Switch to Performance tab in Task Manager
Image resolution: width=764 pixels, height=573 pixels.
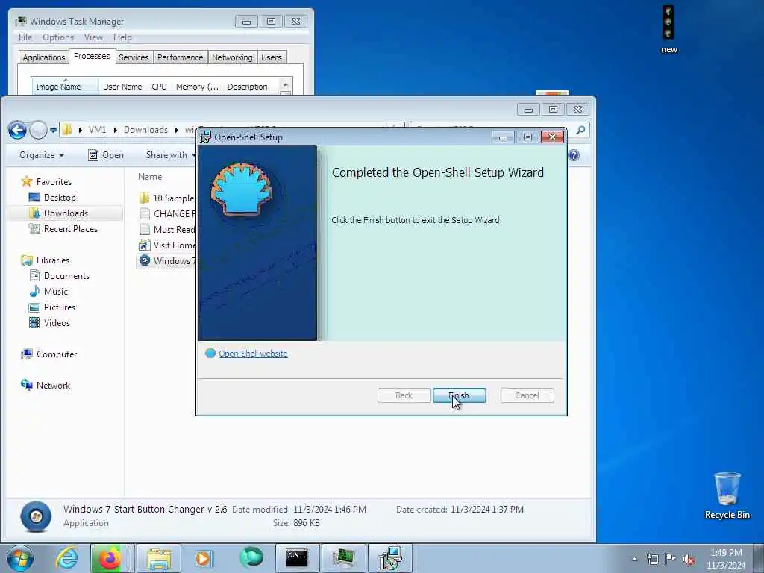coord(180,57)
